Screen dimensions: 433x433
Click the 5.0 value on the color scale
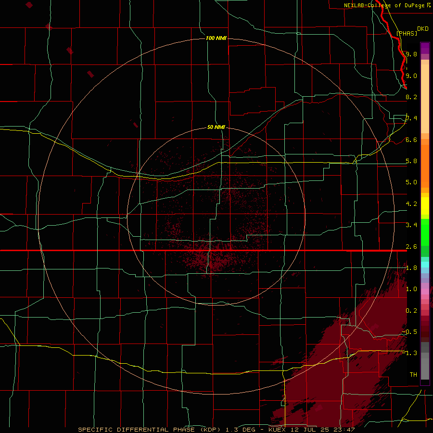[x=411, y=182]
